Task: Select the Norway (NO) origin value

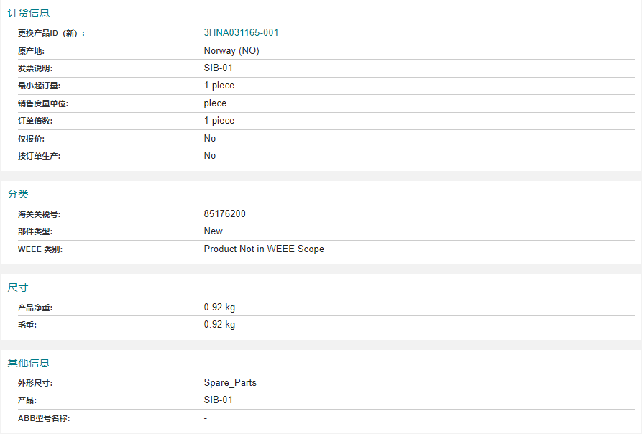Action: pos(231,51)
